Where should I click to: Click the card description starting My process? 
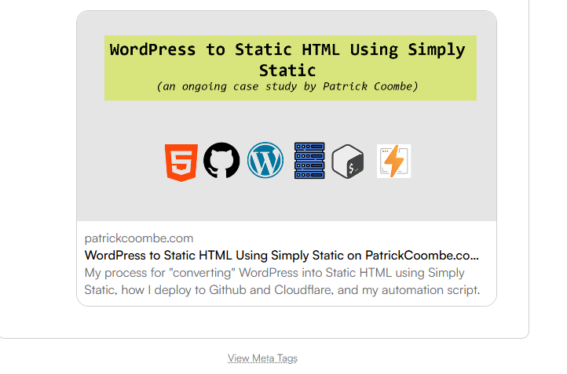pyautogui.click(x=282, y=281)
